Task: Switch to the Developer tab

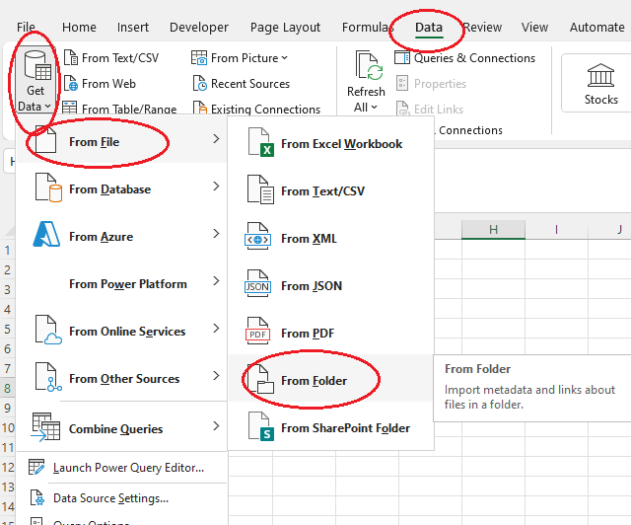Action: (199, 27)
